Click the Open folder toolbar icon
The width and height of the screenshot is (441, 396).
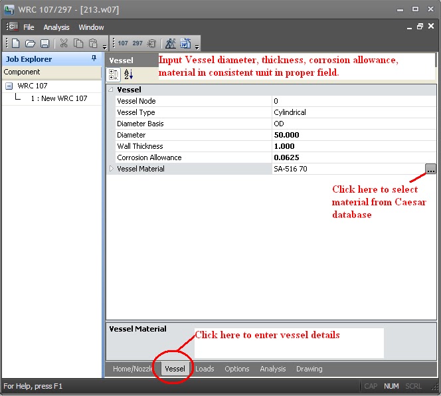click(x=30, y=43)
